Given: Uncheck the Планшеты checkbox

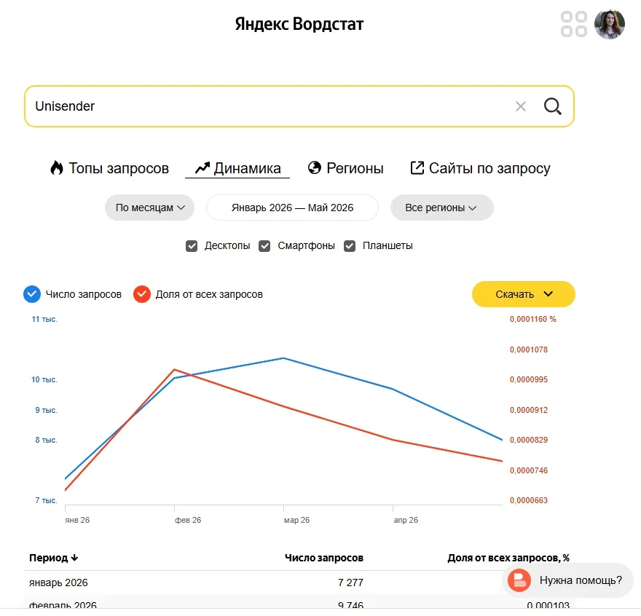Looking at the screenshot, I should pyautogui.click(x=350, y=245).
